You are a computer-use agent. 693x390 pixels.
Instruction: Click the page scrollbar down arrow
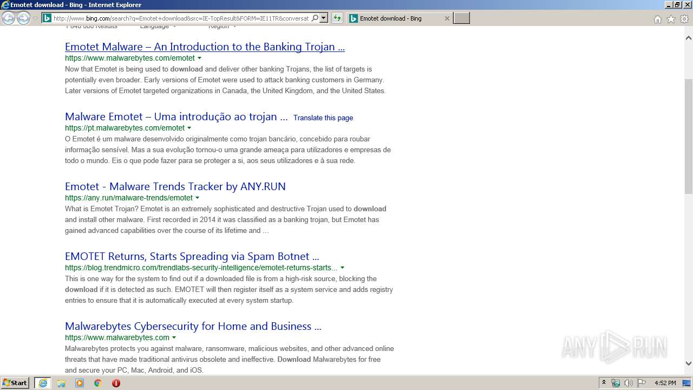tap(689, 363)
